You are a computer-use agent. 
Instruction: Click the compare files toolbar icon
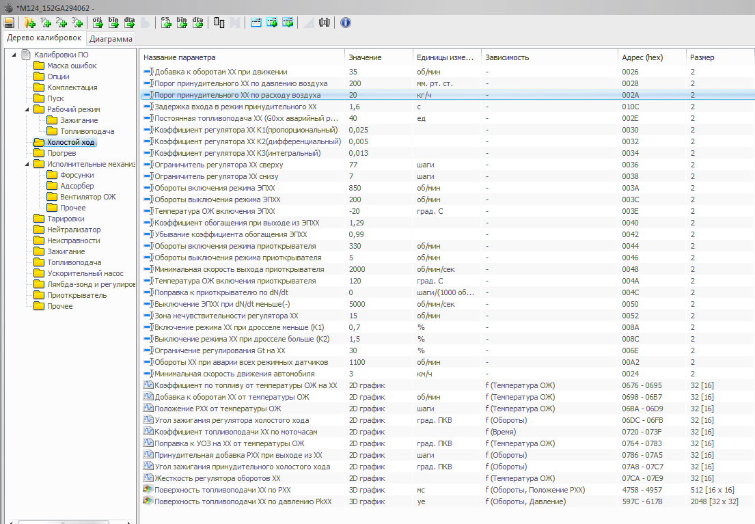click(219, 23)
